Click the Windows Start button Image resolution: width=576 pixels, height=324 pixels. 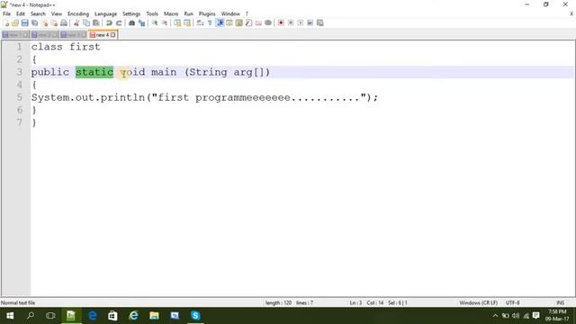point(10,316)
